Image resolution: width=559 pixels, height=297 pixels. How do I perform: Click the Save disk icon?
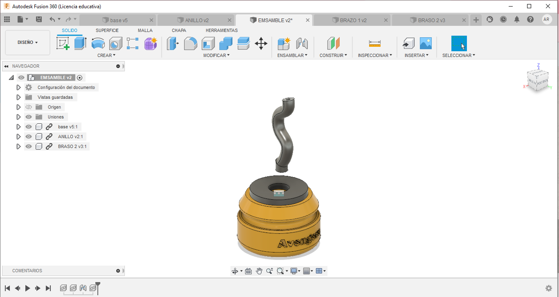pos(39,19)
